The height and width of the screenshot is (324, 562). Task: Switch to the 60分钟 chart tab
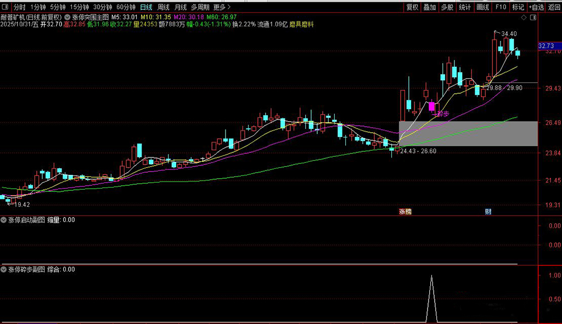tap(126, 7)
